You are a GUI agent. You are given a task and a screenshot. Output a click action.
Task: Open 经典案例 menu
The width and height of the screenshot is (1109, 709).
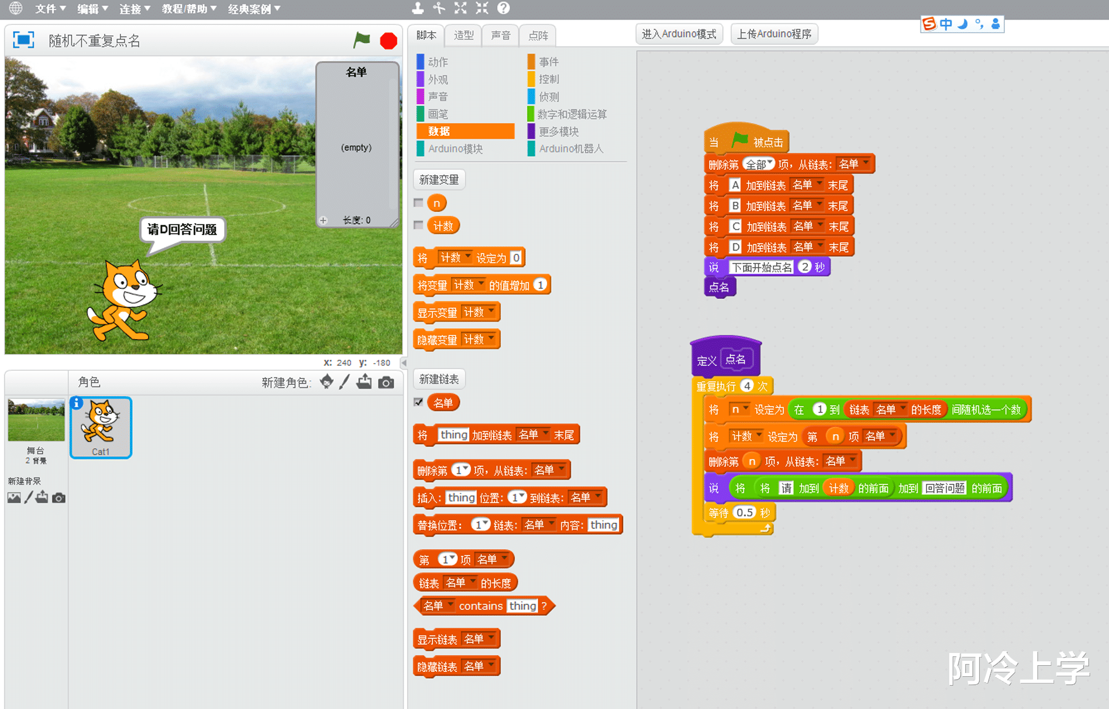(x=254, y=8)
